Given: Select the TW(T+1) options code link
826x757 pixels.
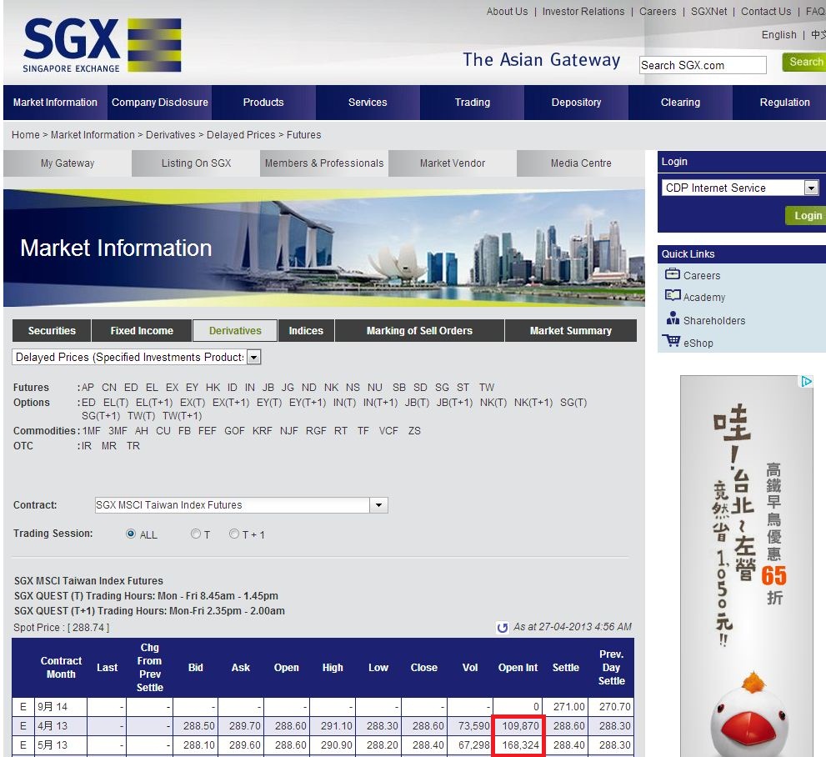Looking at the screenshot, I should click(183, 416).
